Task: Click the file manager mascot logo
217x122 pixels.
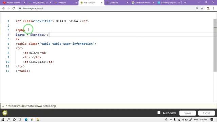Action: 5,113
